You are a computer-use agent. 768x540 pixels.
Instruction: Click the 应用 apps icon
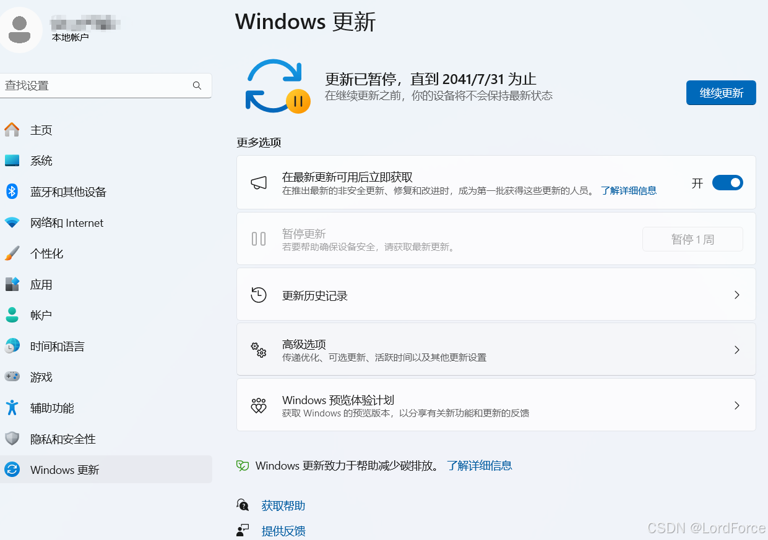click(x=12, y=284)
